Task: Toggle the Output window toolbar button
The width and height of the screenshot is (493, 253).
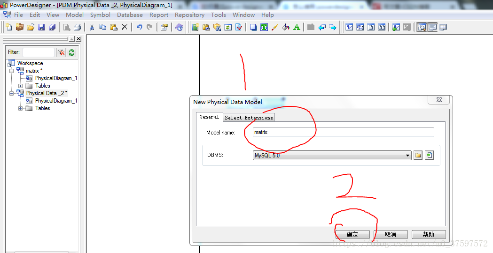Action: coord(432,27)
